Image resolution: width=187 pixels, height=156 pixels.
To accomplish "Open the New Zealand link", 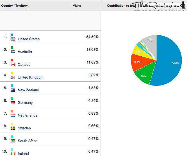I will click(x=28, y=90).
